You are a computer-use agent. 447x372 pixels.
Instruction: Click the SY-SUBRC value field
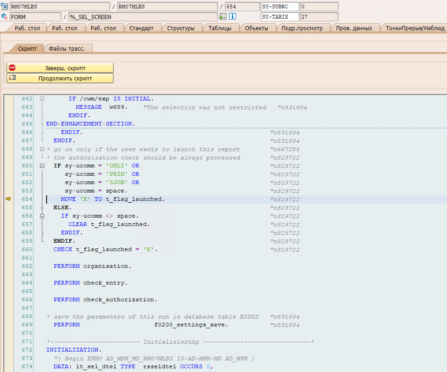tap(318, 7)
